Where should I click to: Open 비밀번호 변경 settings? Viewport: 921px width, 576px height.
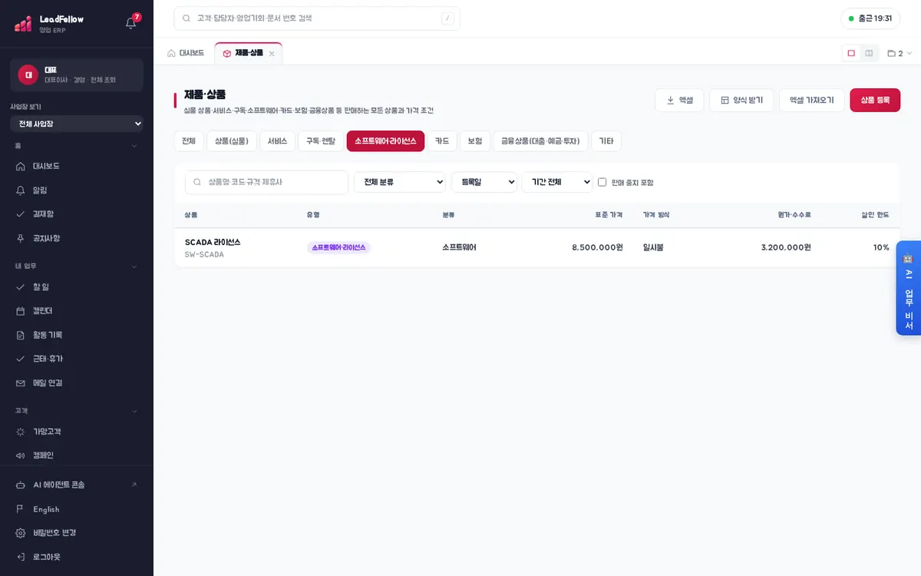(x=77, y=532)
